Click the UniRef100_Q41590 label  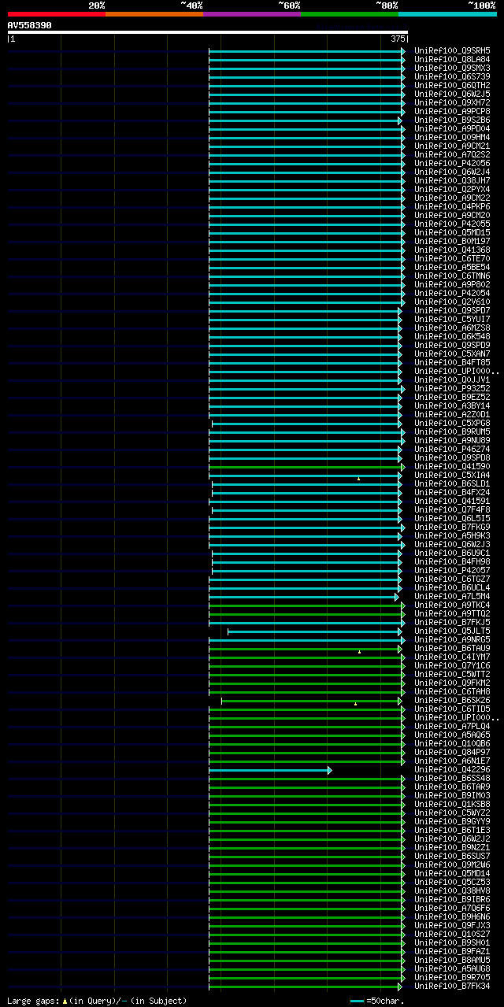[x=452, y=466]
